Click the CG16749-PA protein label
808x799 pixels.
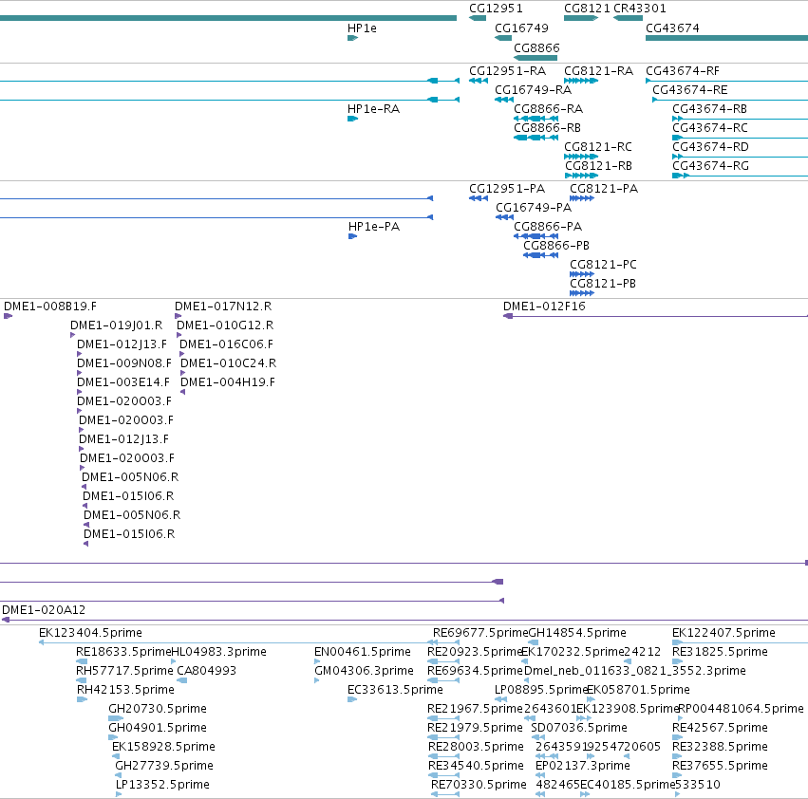pos(534,208)
